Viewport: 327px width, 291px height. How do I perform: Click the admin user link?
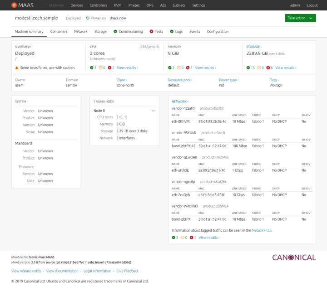click(x=295, y=5)
